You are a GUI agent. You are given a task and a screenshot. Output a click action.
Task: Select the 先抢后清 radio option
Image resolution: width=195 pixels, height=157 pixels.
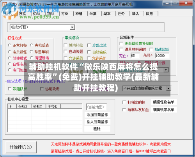point(31,45)
